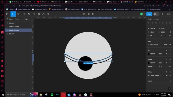Add an Export setting
The image size is (173, 97).
[170, 81]
